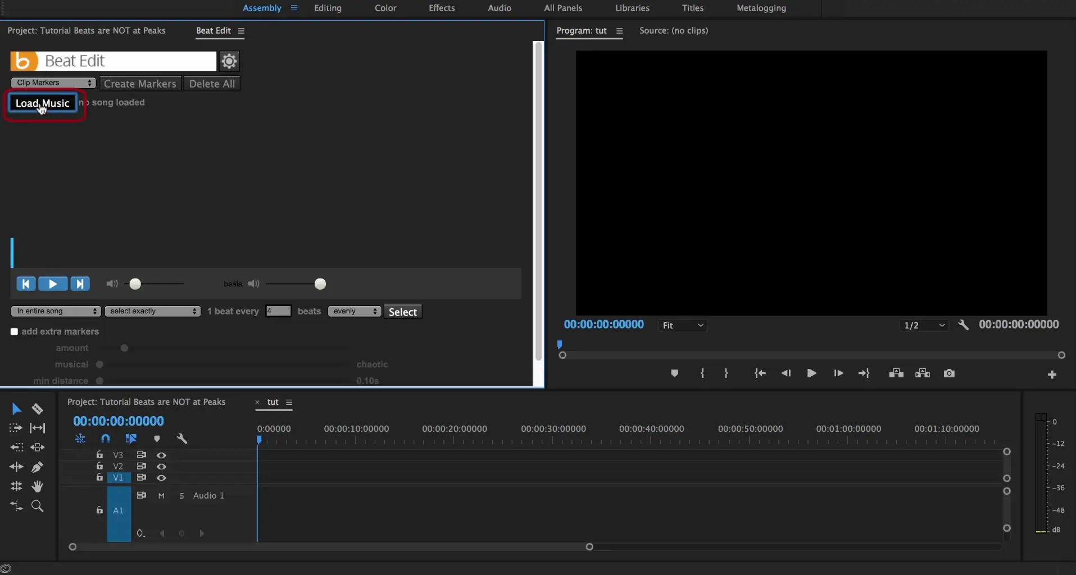
Task: Click Mark Out bracket button
Action: pyautogui.click(x=726, y=373)
